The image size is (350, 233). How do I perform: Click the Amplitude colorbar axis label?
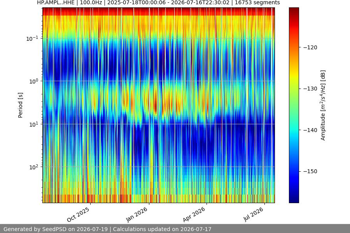323,105
